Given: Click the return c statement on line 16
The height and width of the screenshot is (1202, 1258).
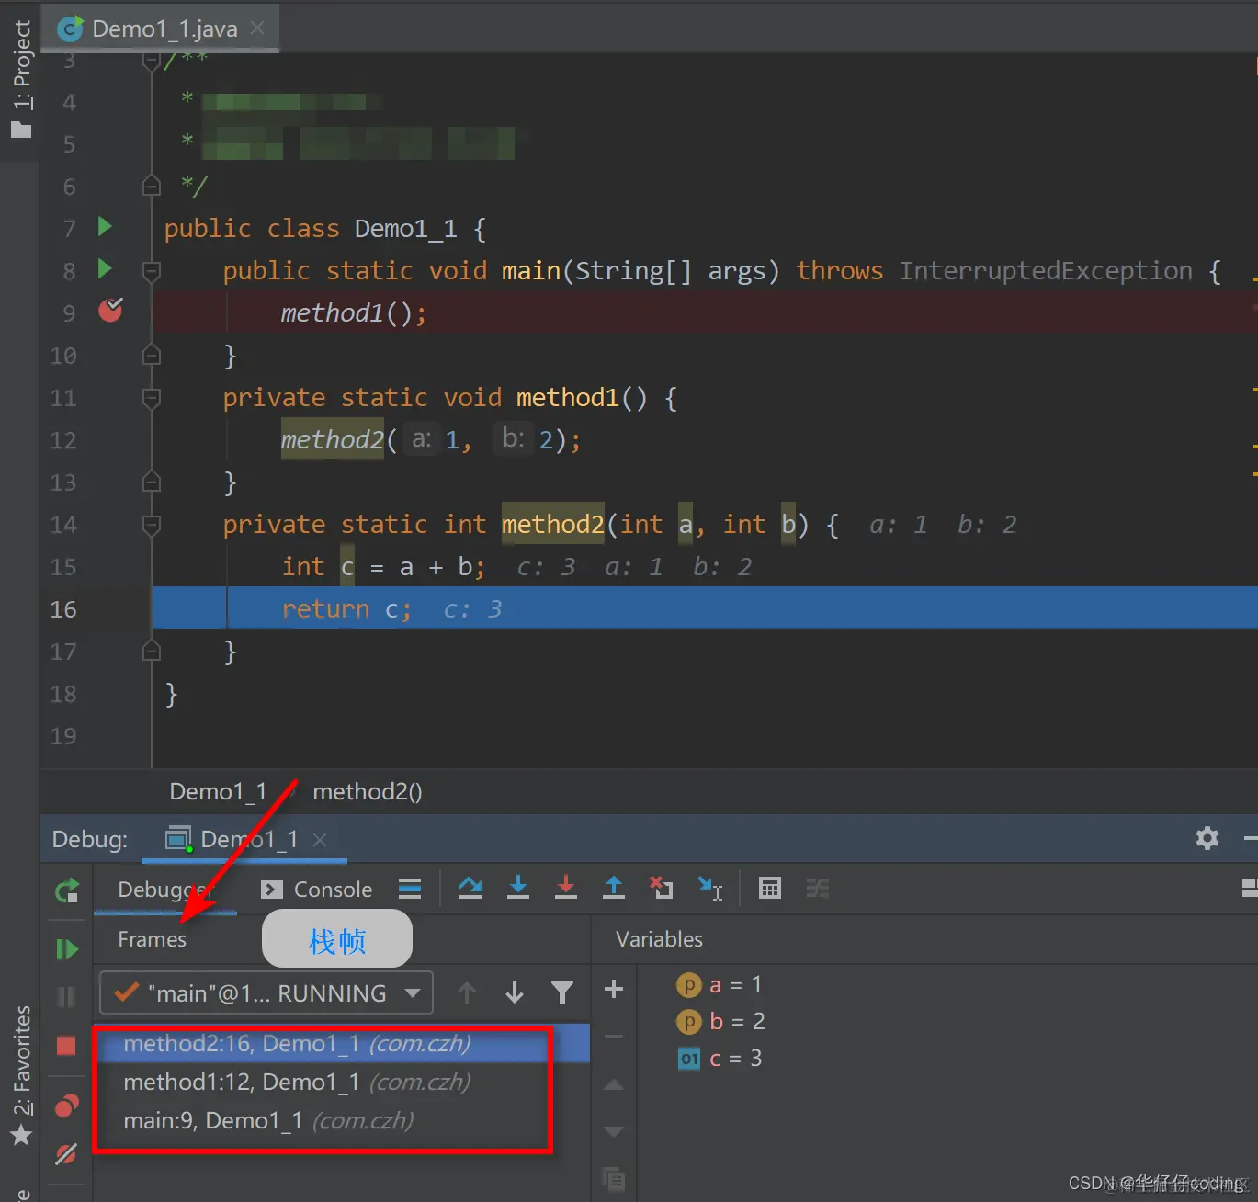Looking at the screenshot, I should [346, 609].
